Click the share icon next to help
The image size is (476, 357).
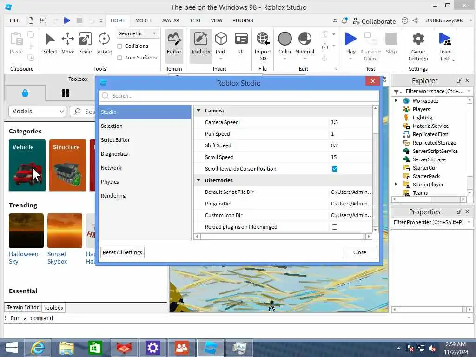click(415, 20)
